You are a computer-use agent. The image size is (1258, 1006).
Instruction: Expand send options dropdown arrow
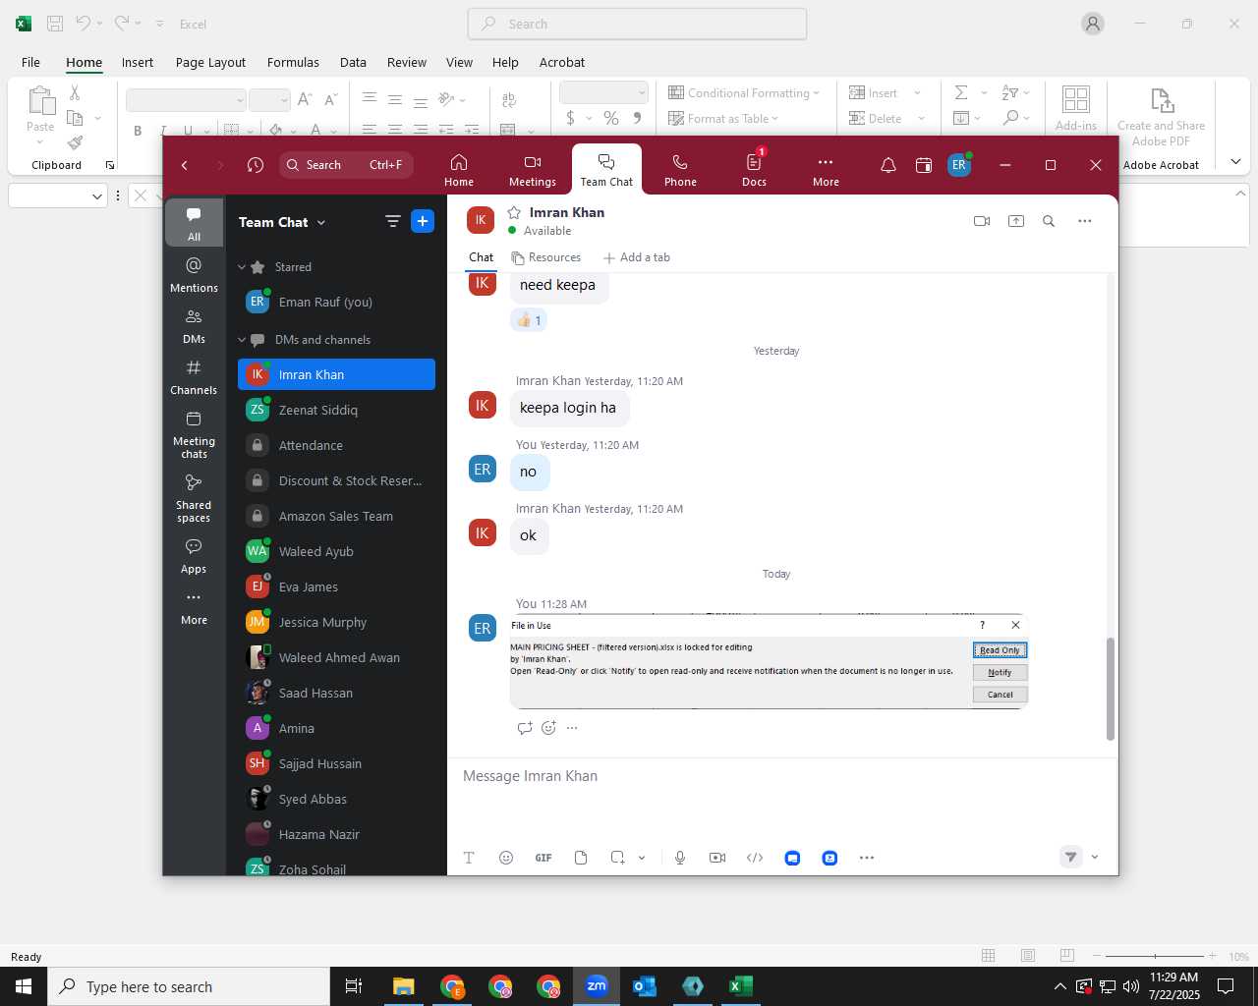point(1095,857)
